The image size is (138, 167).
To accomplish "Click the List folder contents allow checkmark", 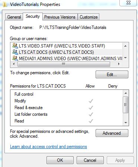I will click(x=91, y=114).
